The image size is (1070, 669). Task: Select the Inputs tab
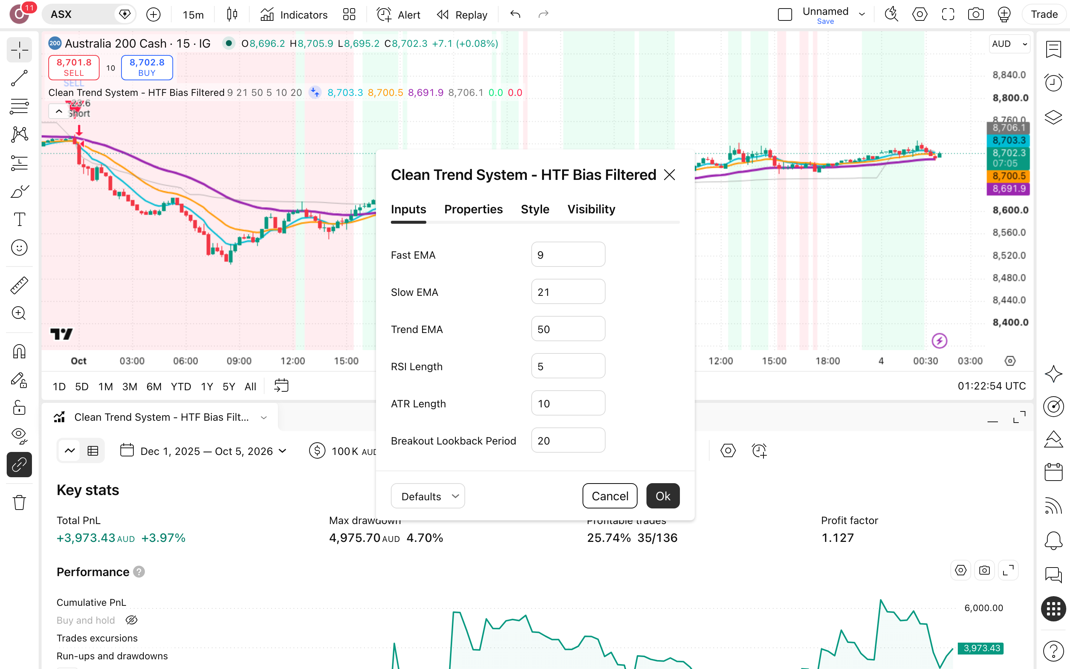point(409,209)
